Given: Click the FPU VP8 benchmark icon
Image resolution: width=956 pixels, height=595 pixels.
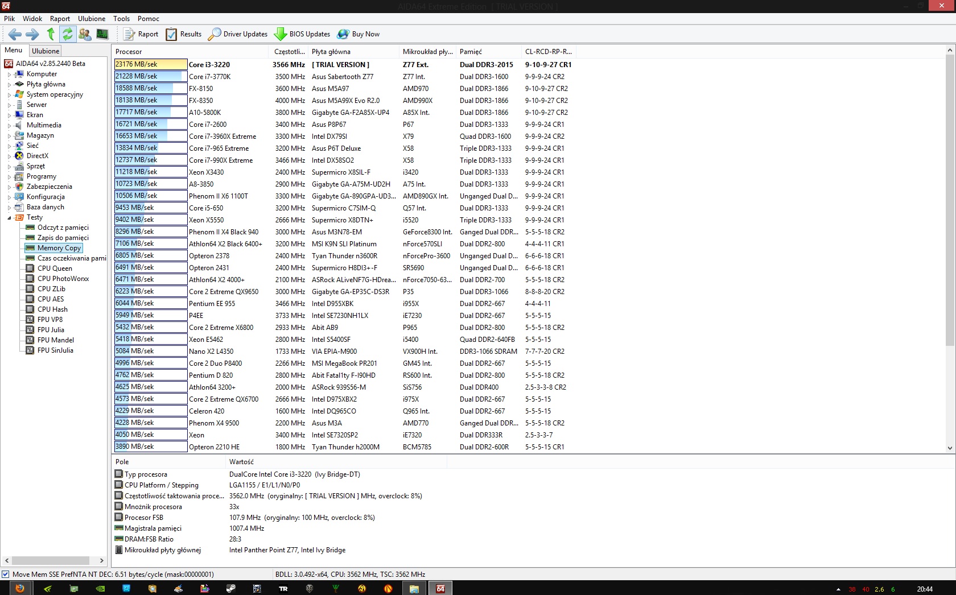Looking at the screenshot, I should click(x=30, y=320).
